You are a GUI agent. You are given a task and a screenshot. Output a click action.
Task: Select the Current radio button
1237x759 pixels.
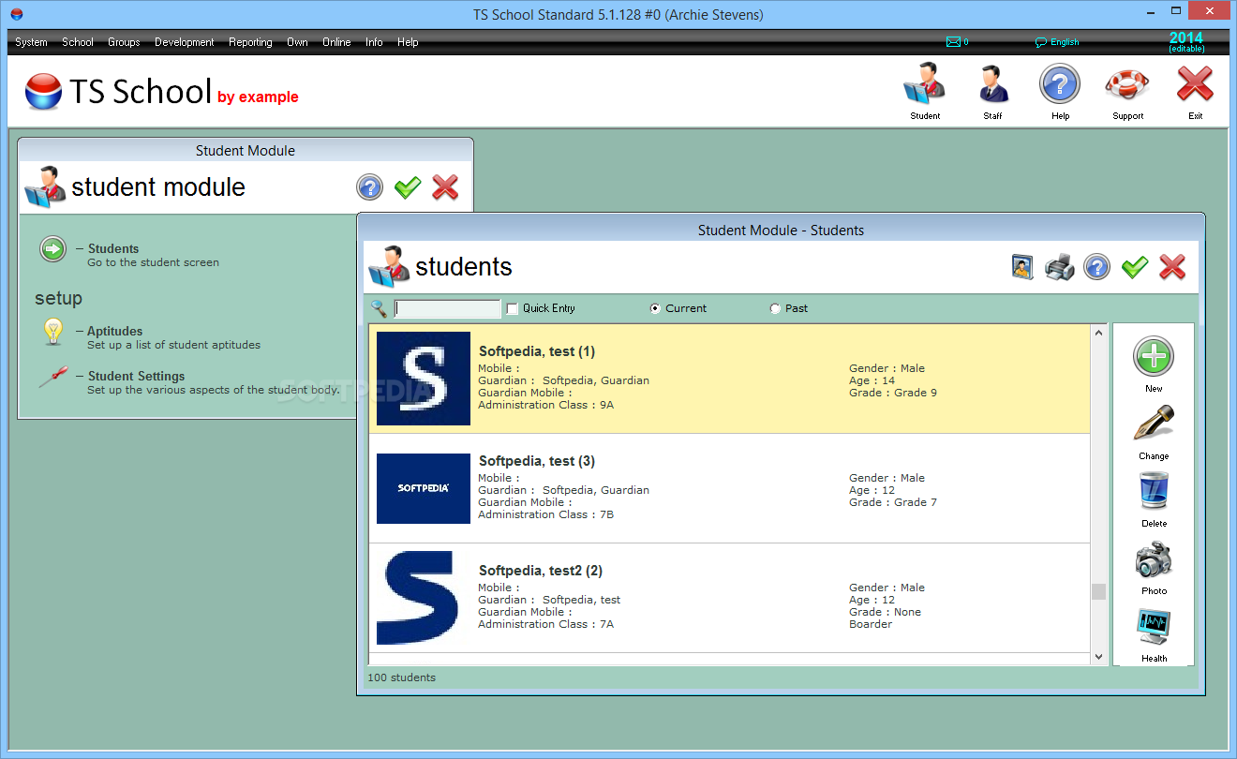[655, 308]
